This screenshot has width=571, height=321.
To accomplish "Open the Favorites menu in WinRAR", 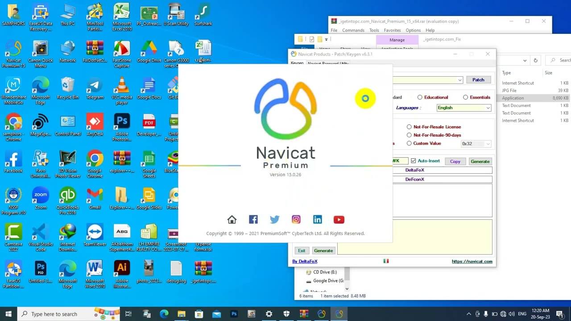I will pos(392,30).
